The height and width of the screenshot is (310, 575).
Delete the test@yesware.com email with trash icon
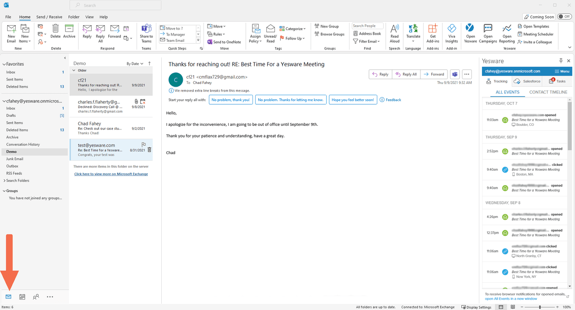pos(150,150)
